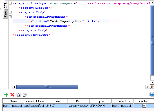Click the magnifier icon beside horizontal scrollbar
The image size is (154, 111).
152,87
